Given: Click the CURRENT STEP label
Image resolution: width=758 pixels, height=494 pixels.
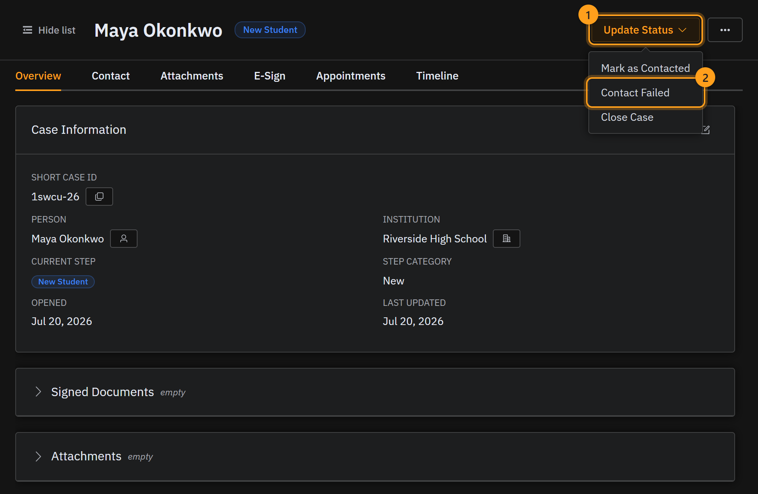Looking at the screenshot, I should pyautogui.click(x=63, y=262).
